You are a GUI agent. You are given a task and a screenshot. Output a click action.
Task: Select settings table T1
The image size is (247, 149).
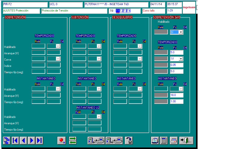pos(118,11)
